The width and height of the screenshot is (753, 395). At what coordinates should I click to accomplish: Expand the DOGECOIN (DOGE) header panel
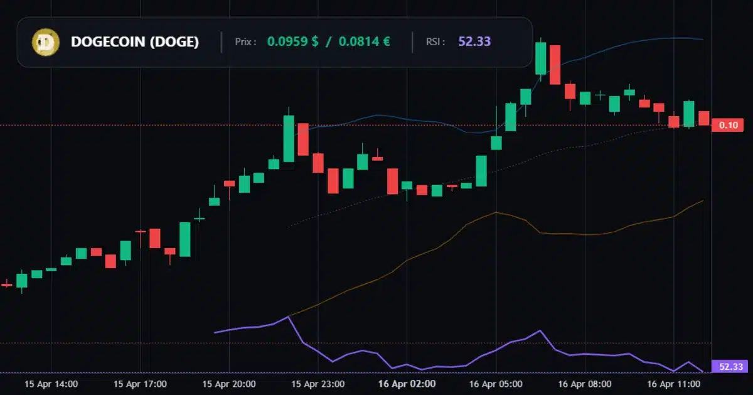coord(275,41)
